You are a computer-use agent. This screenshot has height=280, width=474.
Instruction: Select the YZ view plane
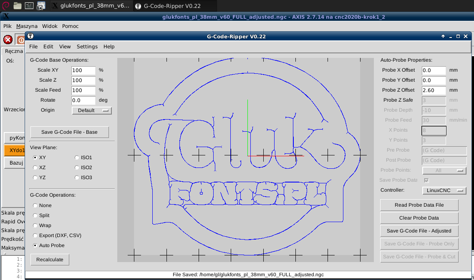(35, 177)
